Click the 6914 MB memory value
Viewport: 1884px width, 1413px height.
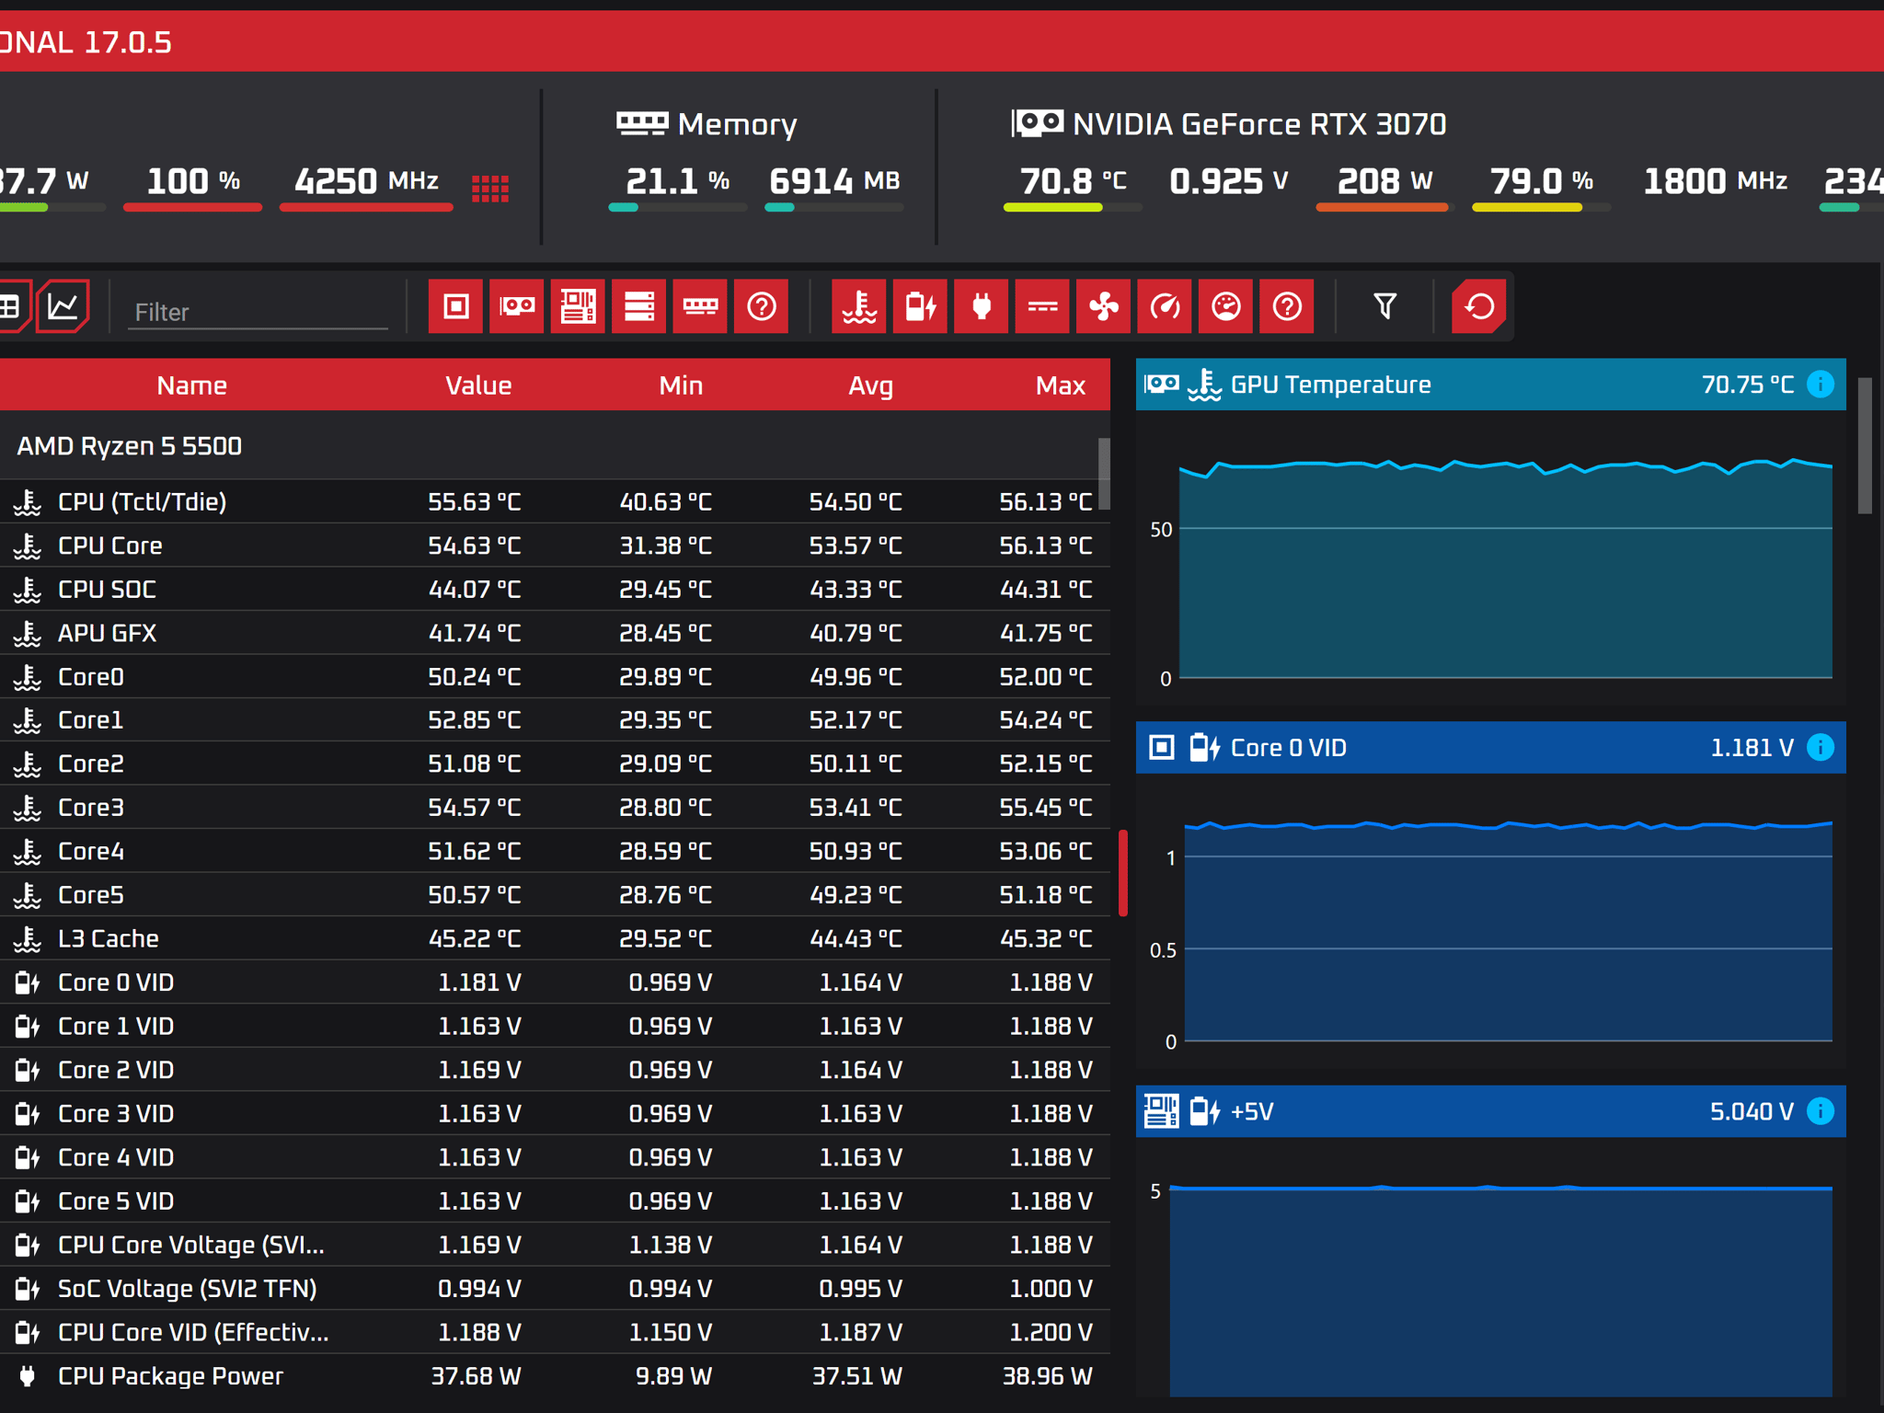coord(834,180)
